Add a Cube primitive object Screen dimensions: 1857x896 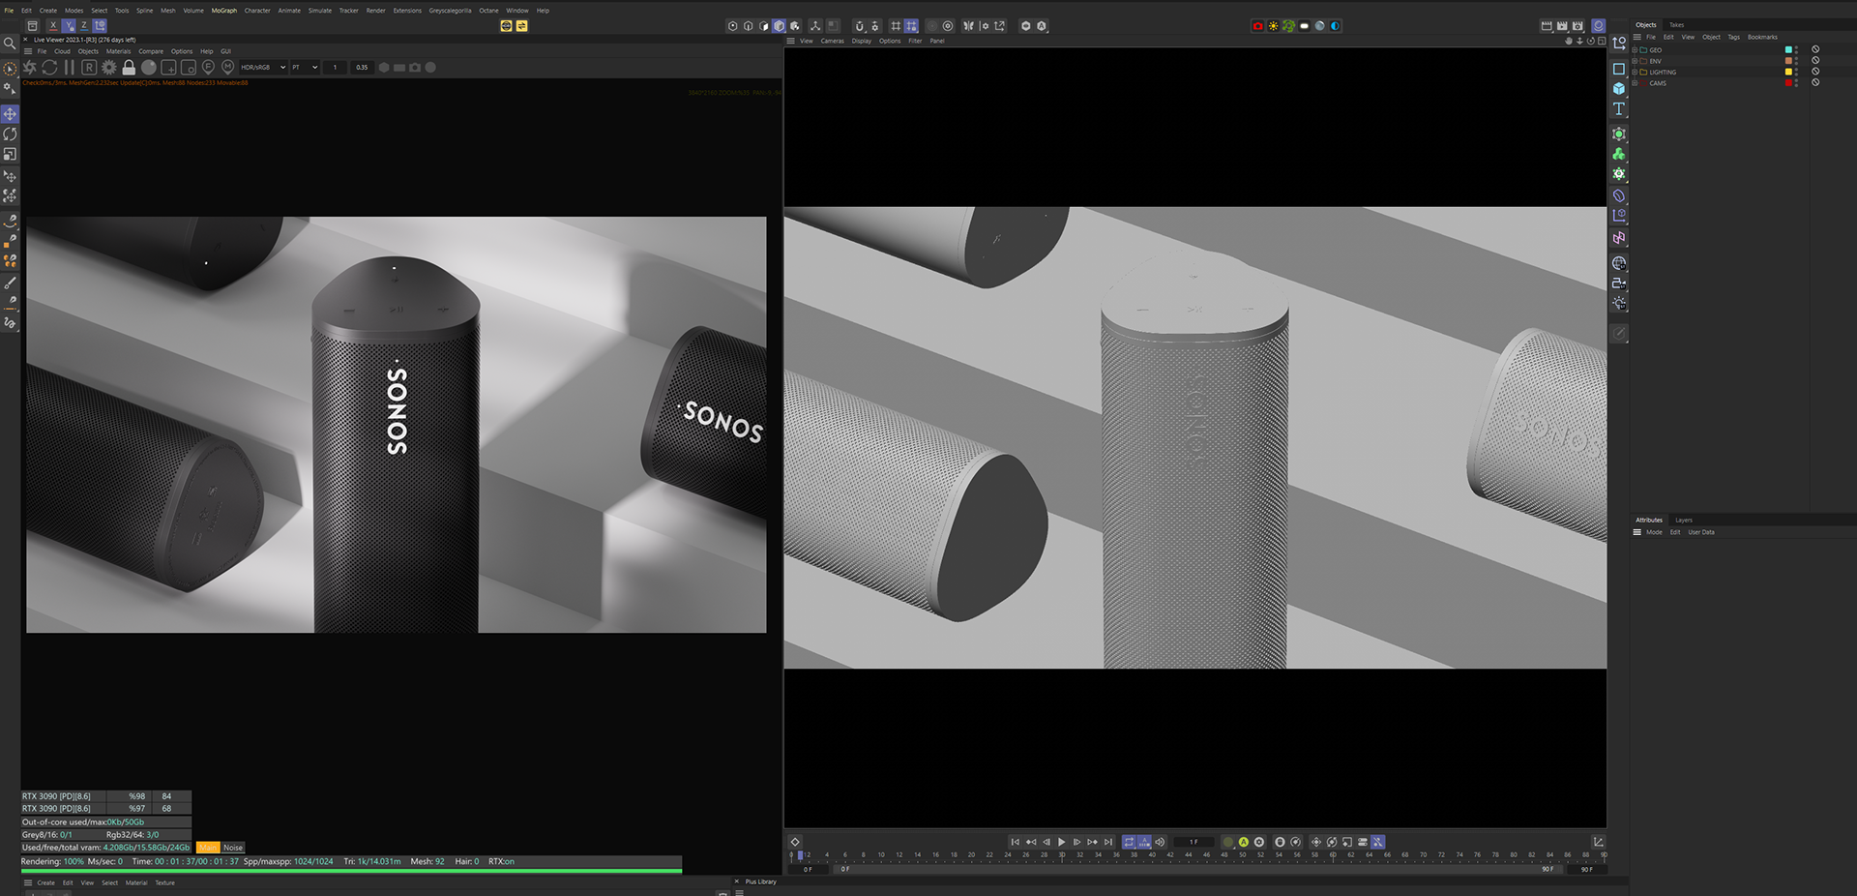[x=1619, y=89]
